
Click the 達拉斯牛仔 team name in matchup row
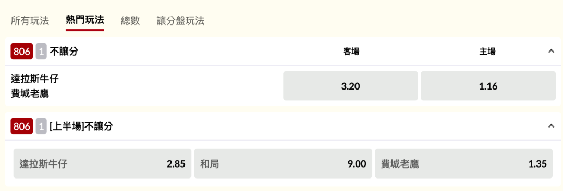[35, 79]
